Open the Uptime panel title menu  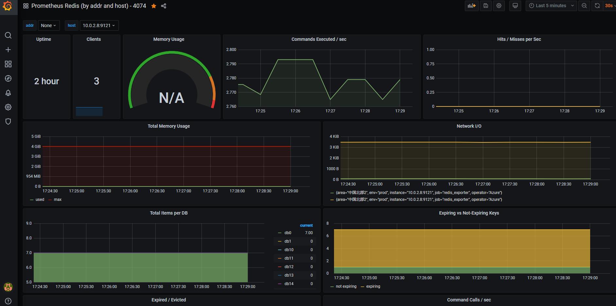pyautogui.click(x=44, y=39)
